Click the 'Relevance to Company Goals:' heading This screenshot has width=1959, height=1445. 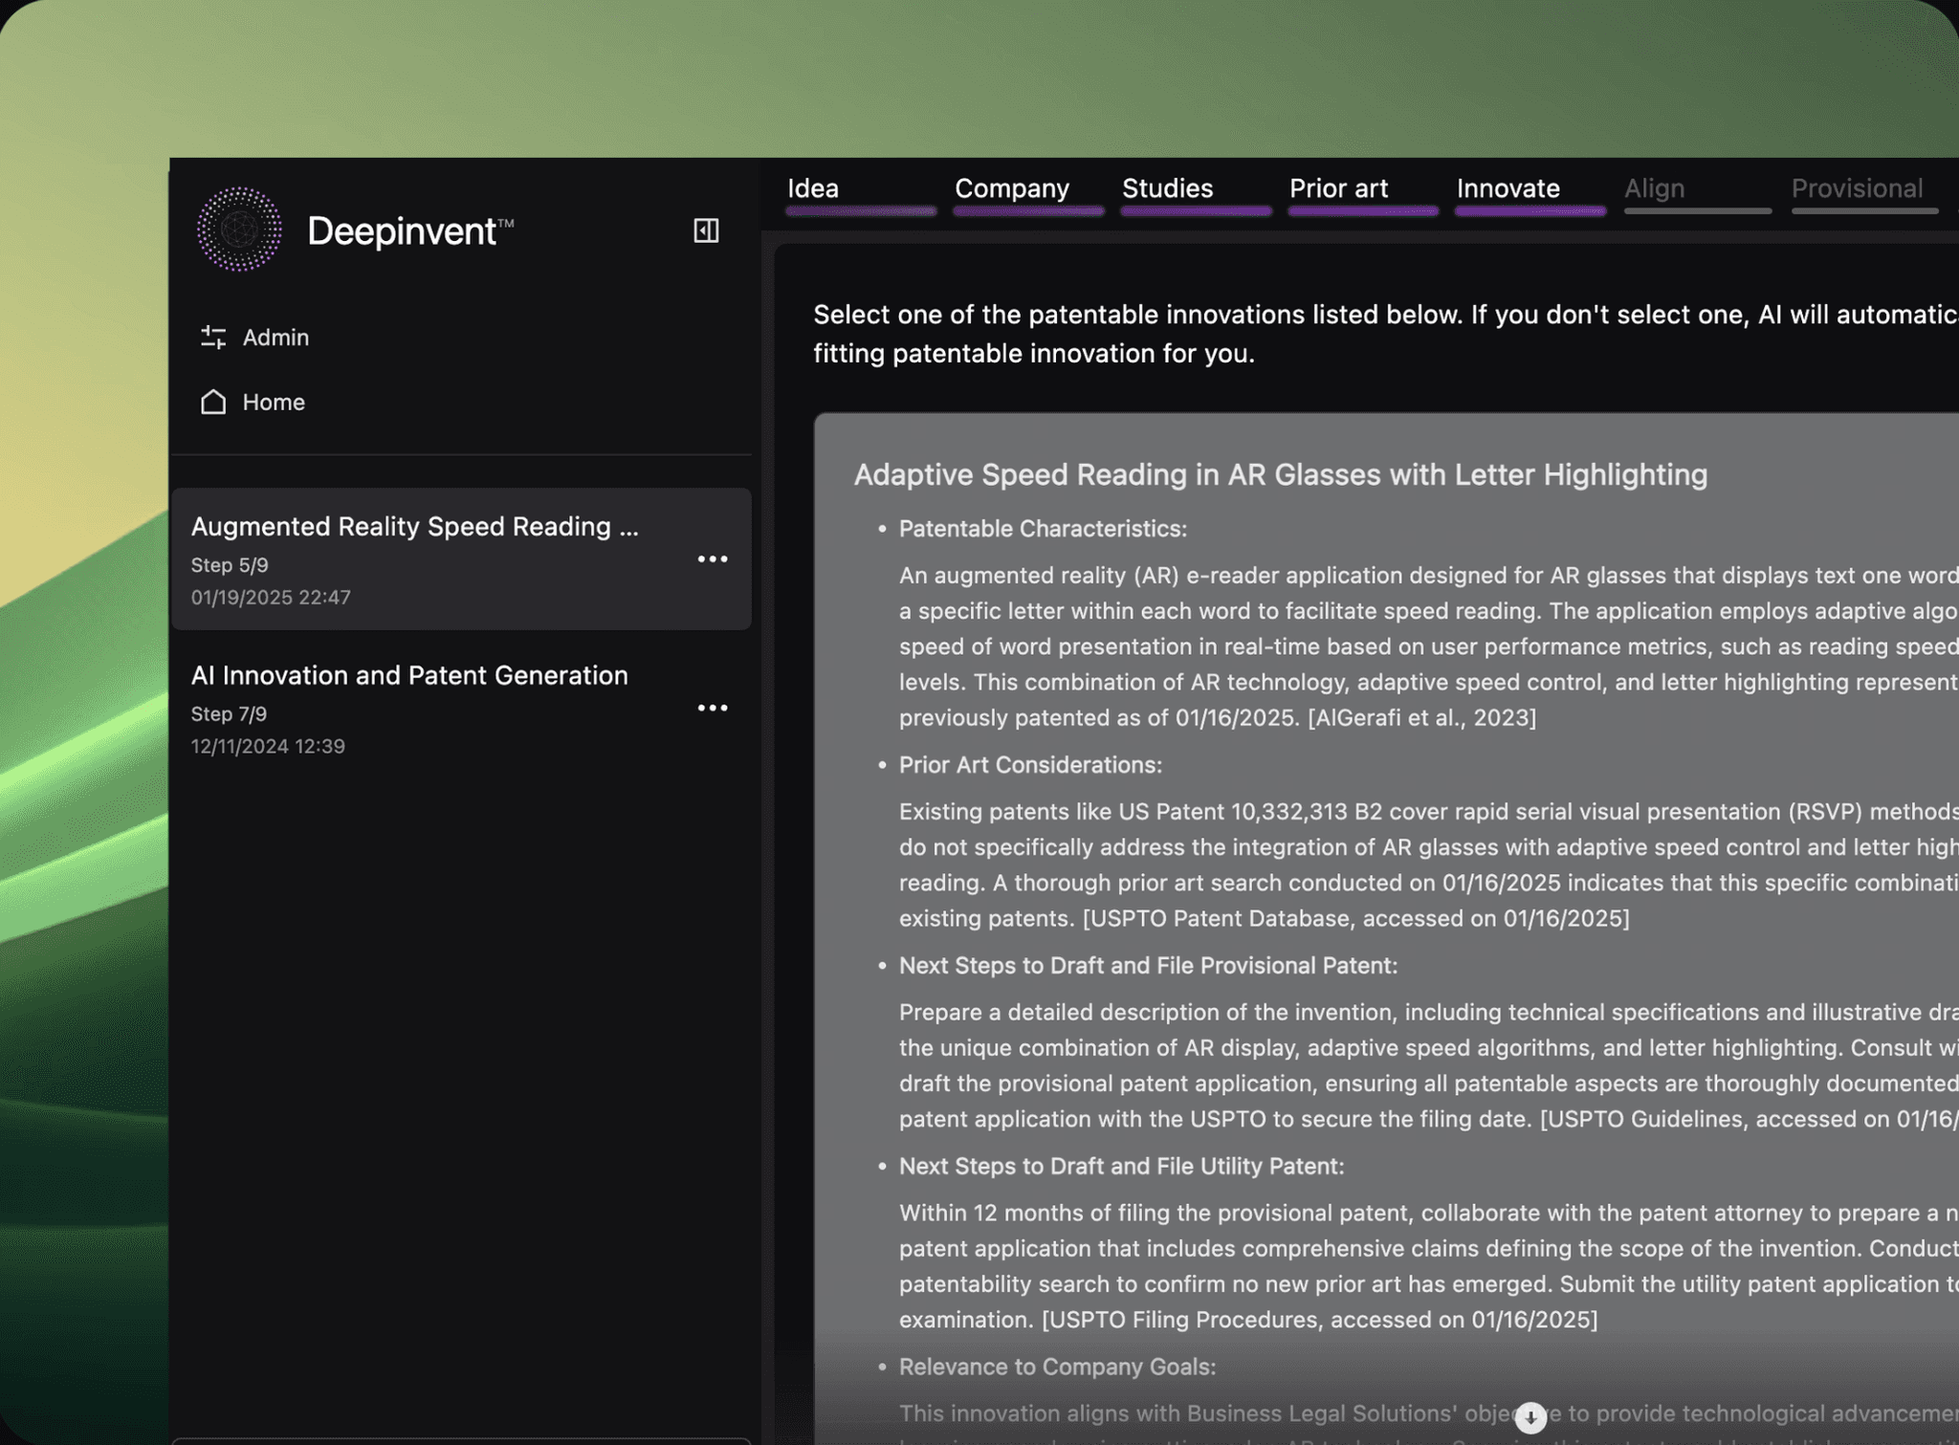(x=1057, y=1368)
